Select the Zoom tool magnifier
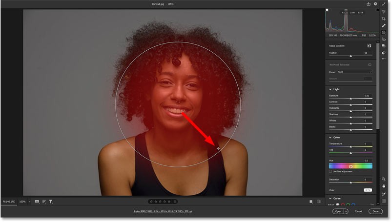 [384, 179]
